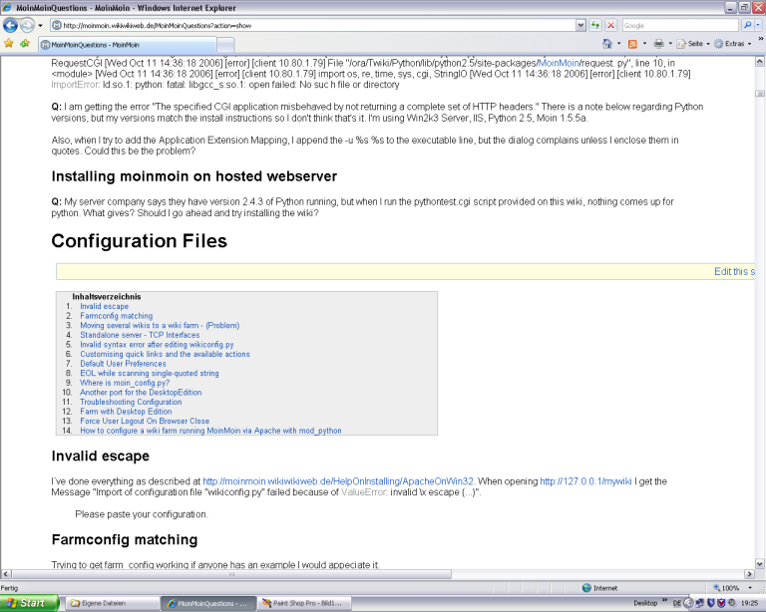766x612 pixels.
Task: Open 'Standalone server - TCP Interfaces' entry
Action: click(x=140, y=335)
